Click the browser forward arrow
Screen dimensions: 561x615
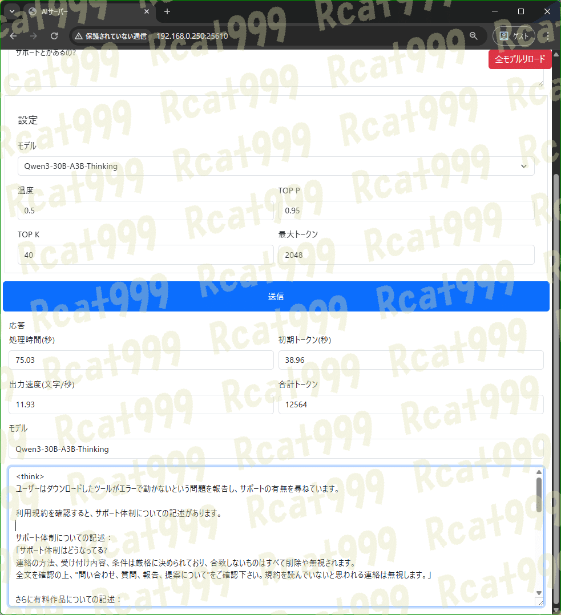click(x=34, y=35)
